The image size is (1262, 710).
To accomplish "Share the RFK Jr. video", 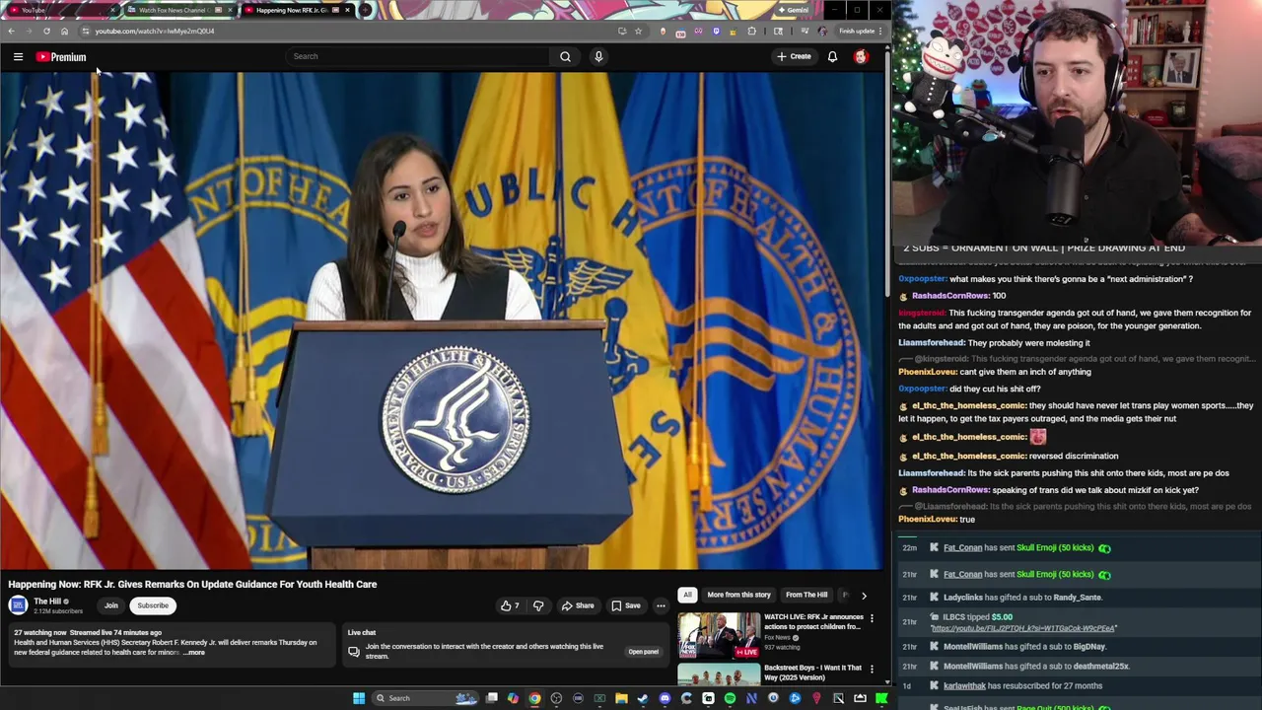I will tap(578, 605).
